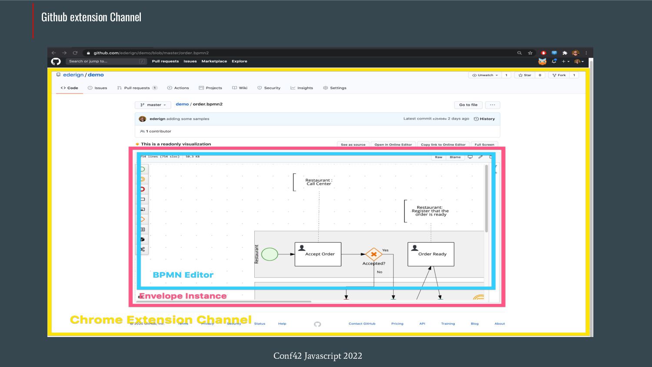Select the orange gateway diamond tool in palette
652x367 pixels.
[143, 219]
